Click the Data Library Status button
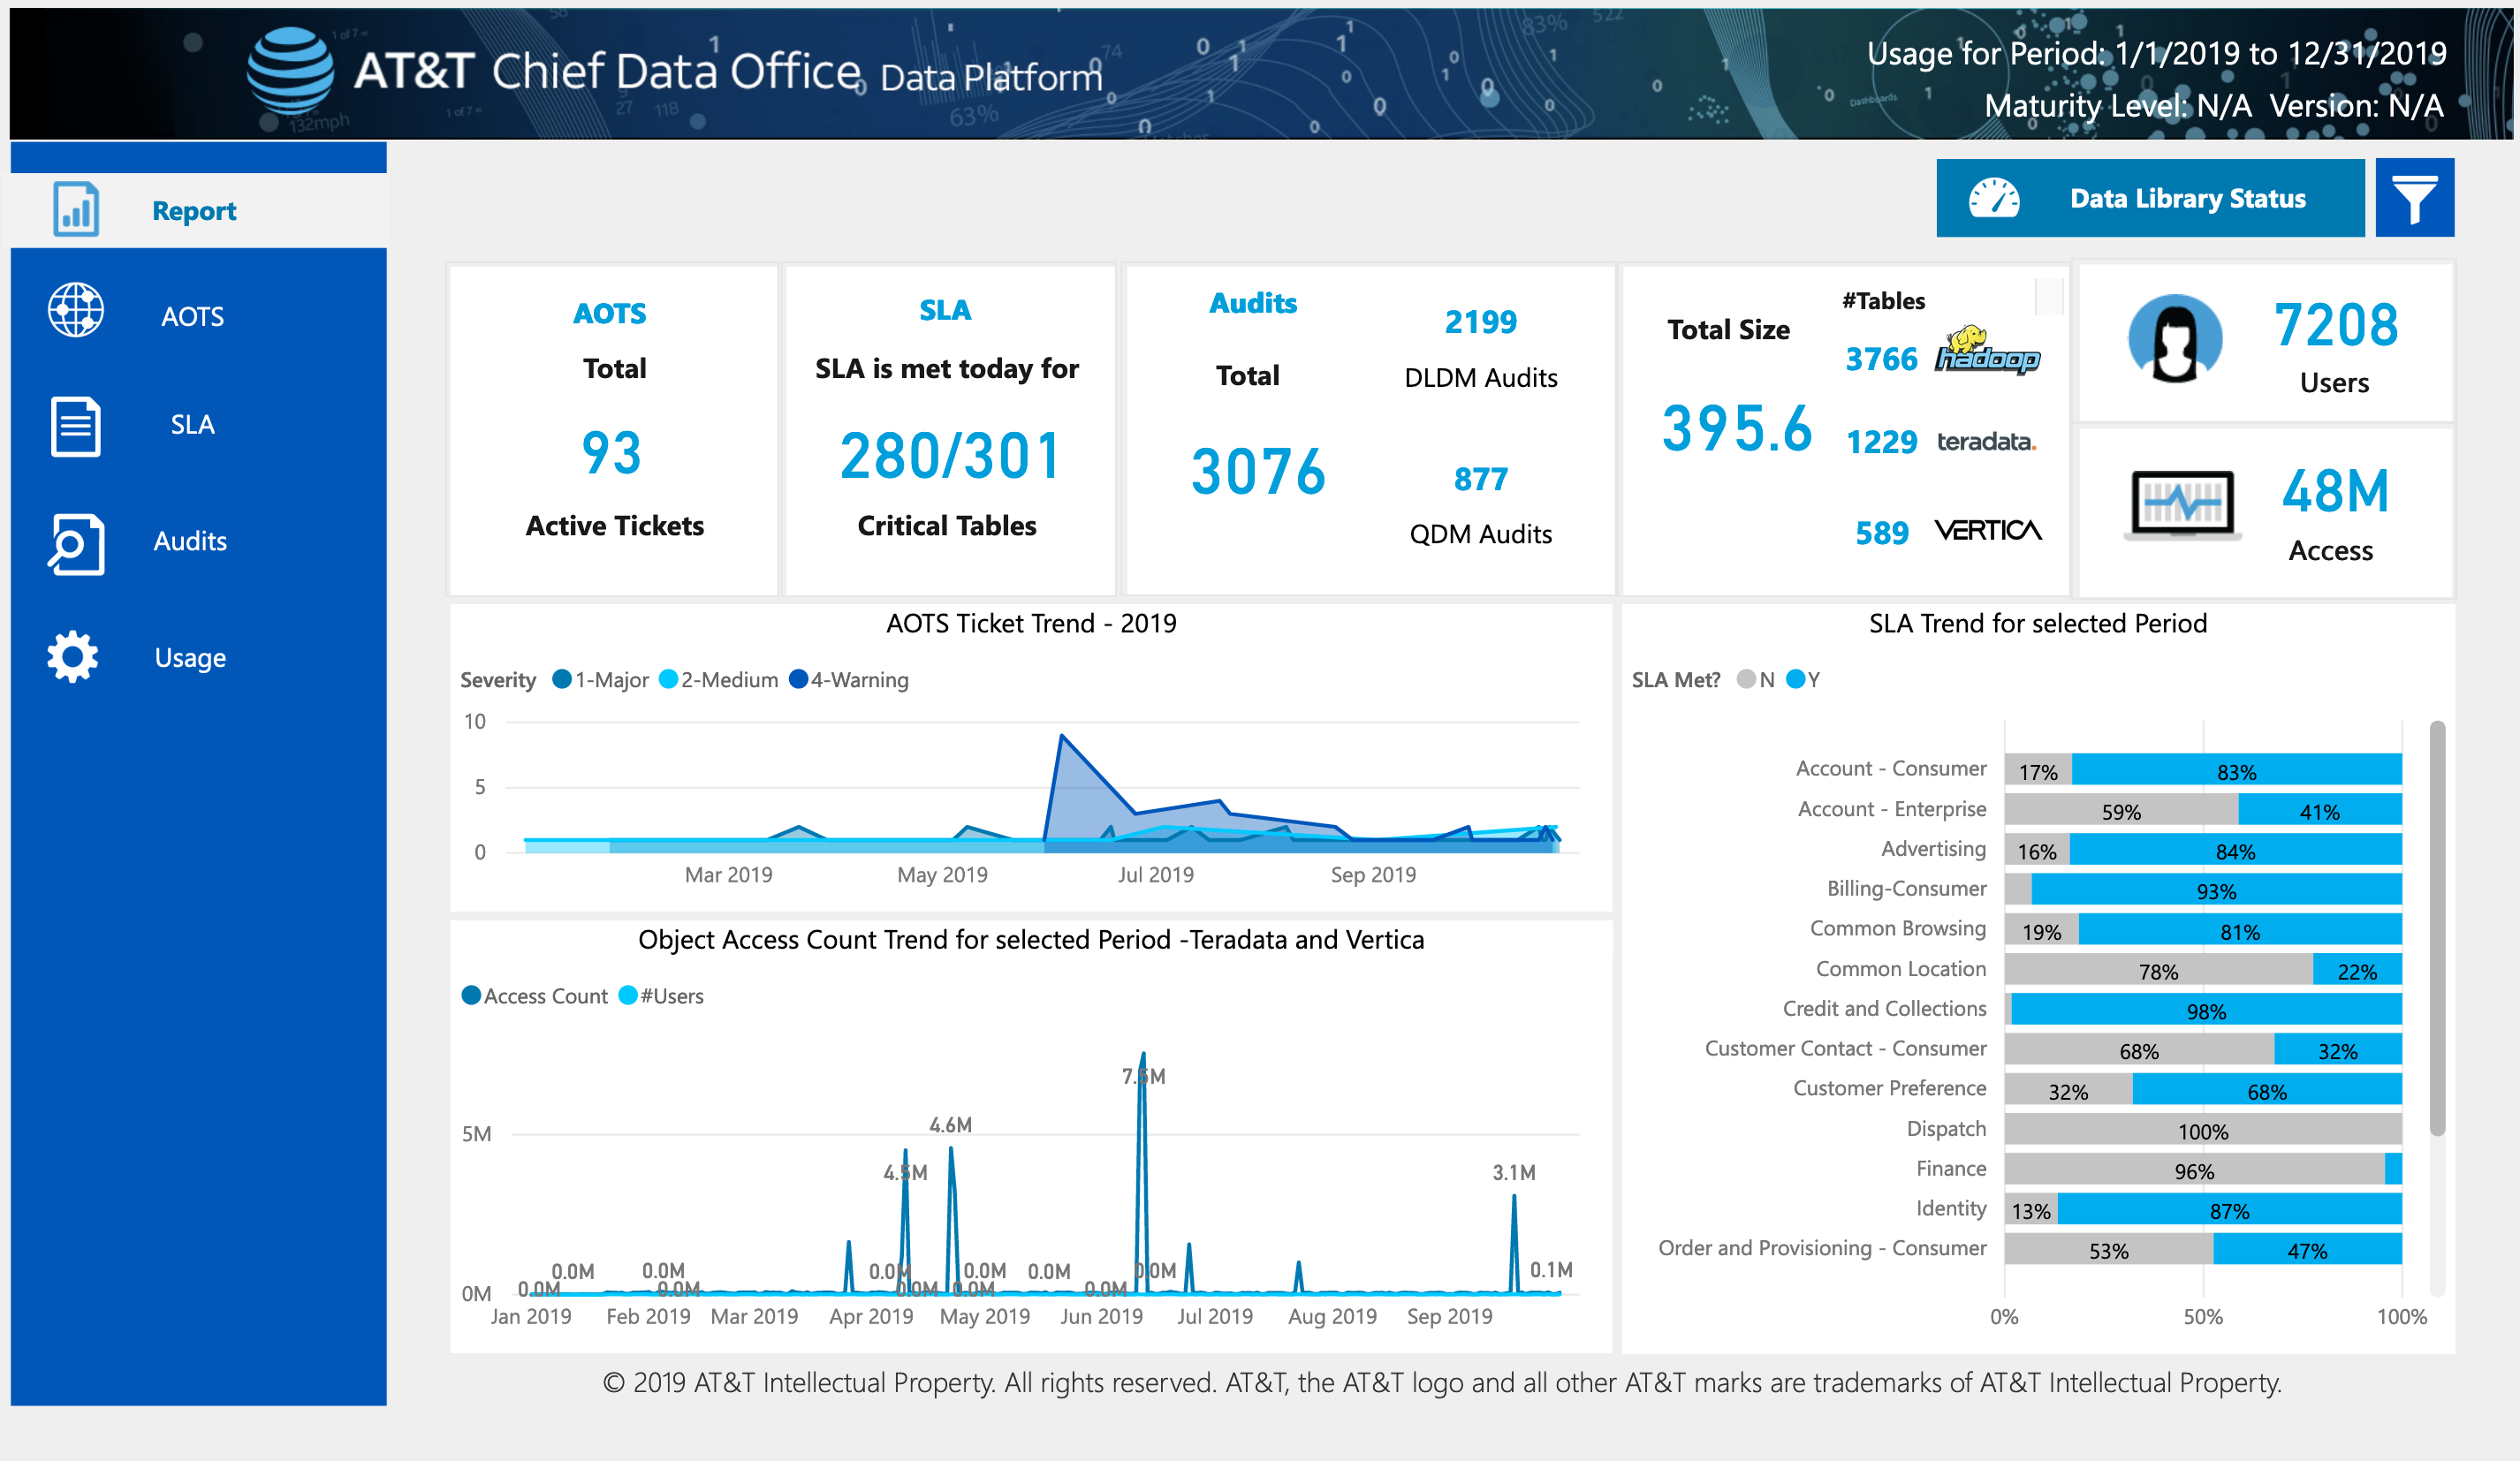The height and width of the screenshot is (1461, 2520). [2149, 198]
